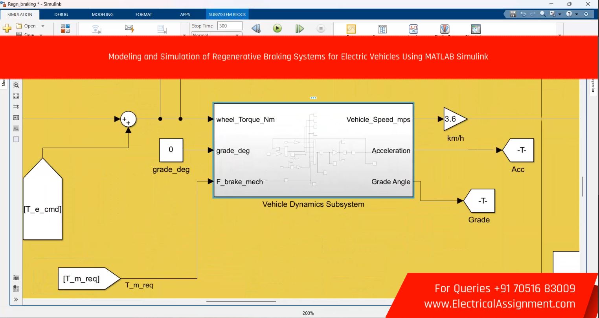Expand the Open button dropdown arrow
599x318 pixels.
click(x=43, y=26)
